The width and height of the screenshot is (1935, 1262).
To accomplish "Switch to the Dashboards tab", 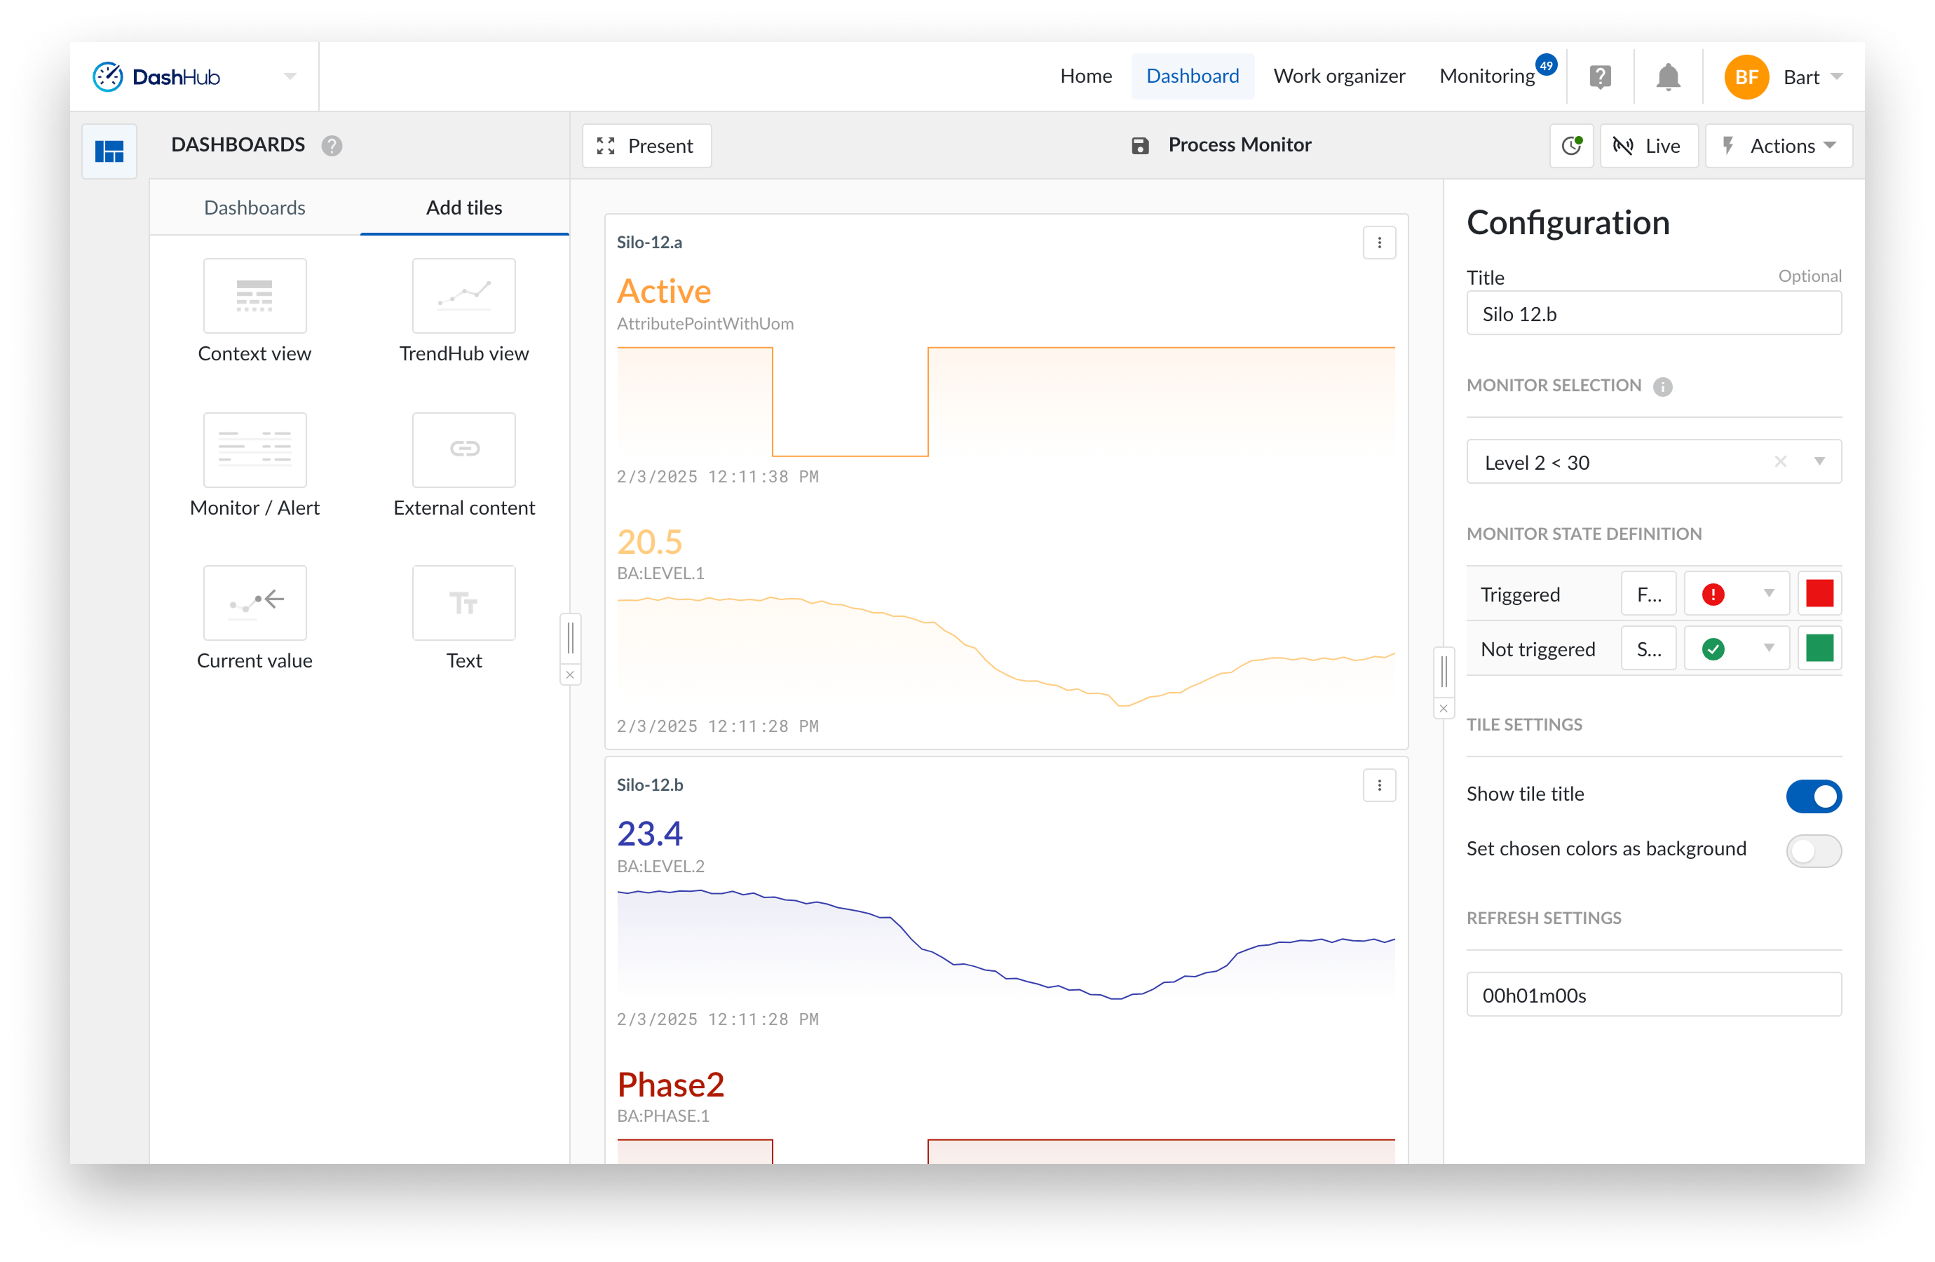I will click(x=254, y=208).
